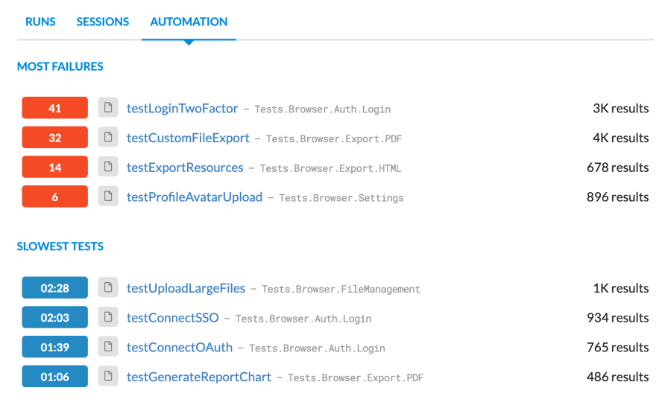Click the blue 01:39 duration badge

54,346
